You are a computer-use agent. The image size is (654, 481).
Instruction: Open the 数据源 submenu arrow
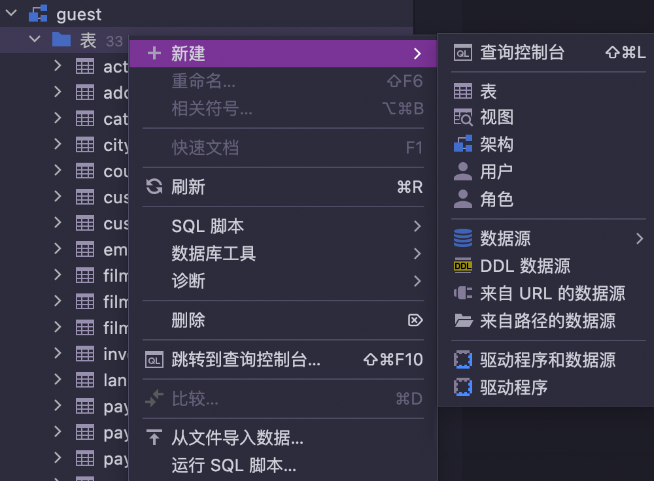click(x=639, y=239)
